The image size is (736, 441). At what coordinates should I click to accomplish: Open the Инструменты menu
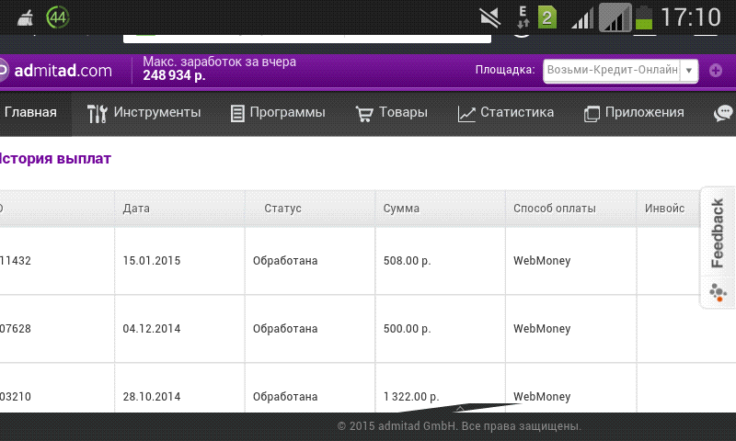(144, 113)
